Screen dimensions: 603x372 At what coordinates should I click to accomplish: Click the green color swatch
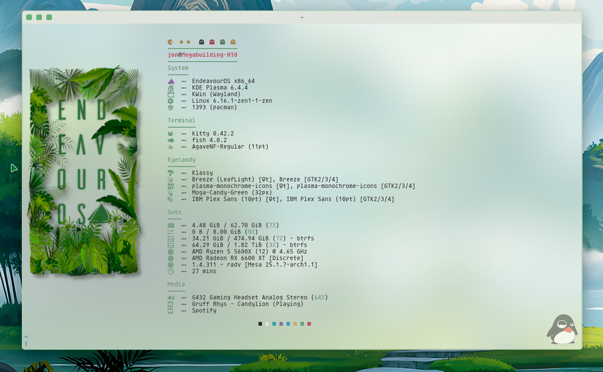(302, 324)
